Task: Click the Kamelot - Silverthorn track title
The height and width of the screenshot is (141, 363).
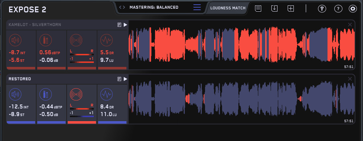Action: point(35,25)
